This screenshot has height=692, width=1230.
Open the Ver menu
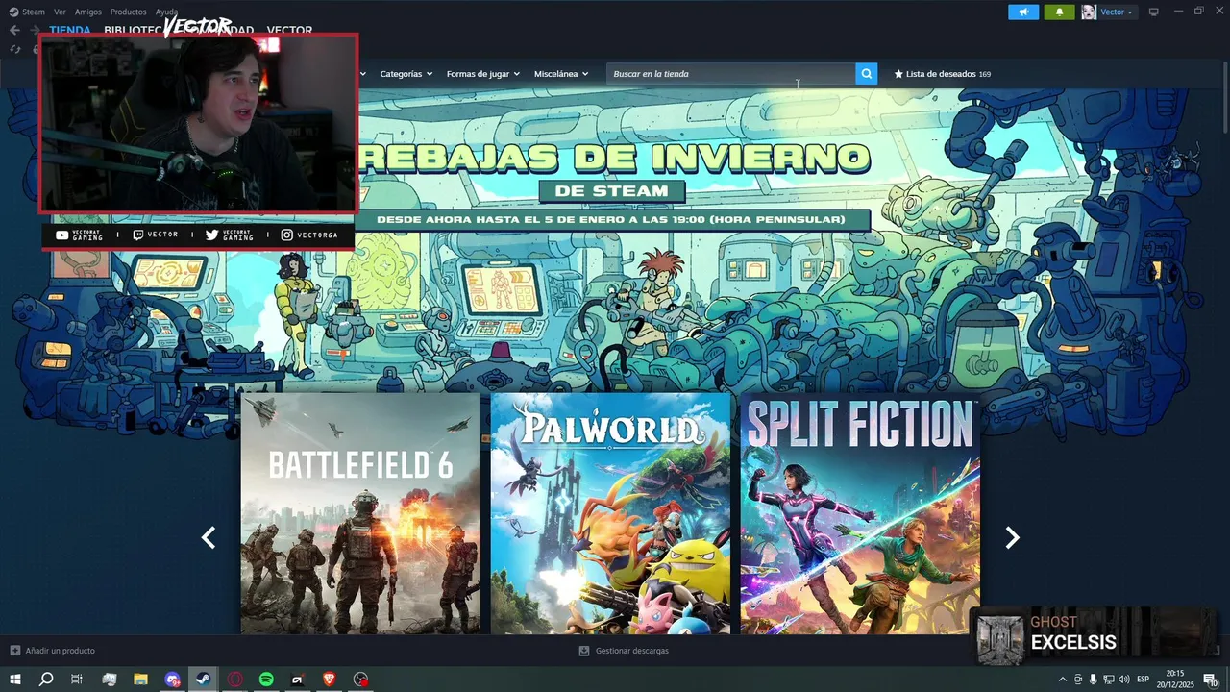tap(60, 12)
